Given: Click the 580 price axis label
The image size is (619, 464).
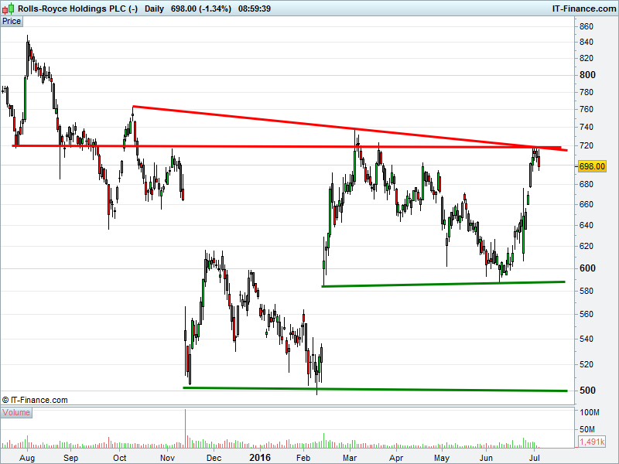Looking at the screenshot, I should [587, 291].
